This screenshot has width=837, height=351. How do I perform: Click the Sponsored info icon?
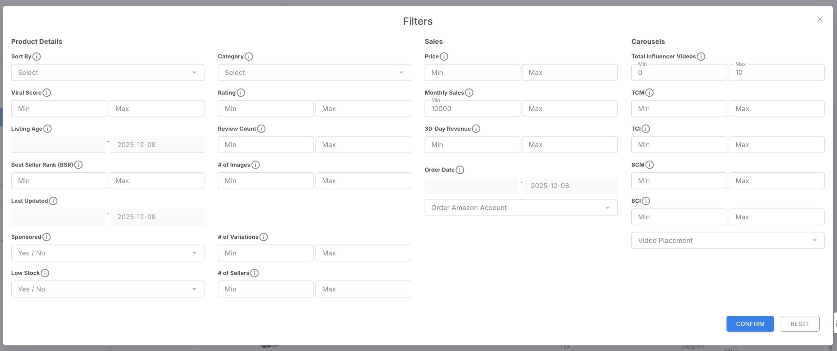click(x=46, y=237)
